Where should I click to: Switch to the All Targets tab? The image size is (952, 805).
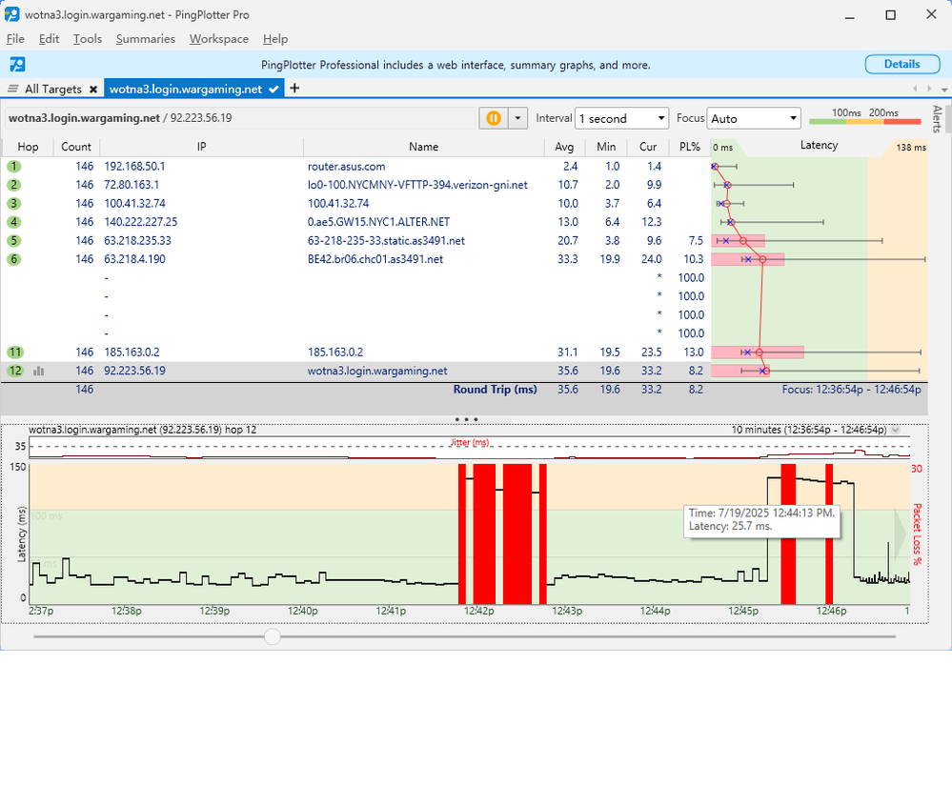[x=52, y=90]
